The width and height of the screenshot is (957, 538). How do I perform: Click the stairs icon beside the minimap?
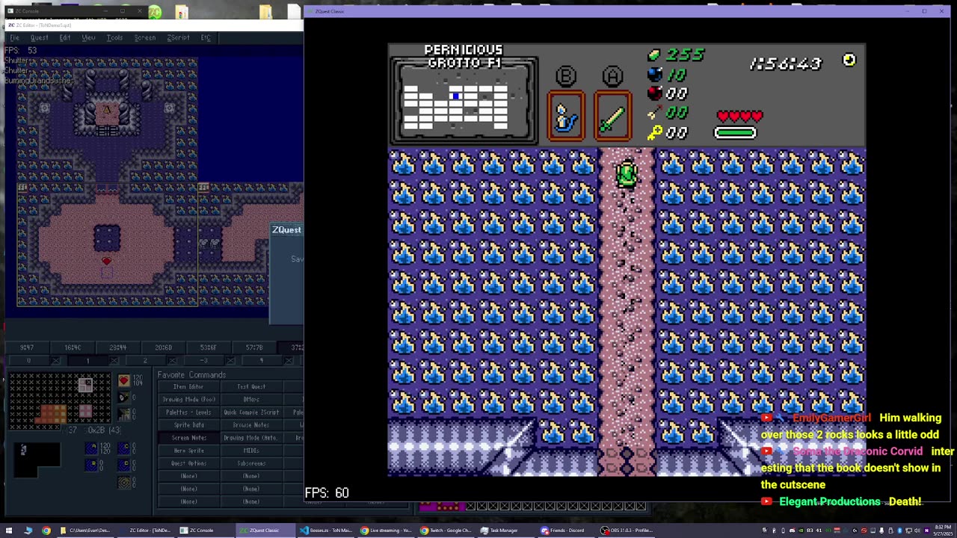pyautogui.click(x=124, y=414)
